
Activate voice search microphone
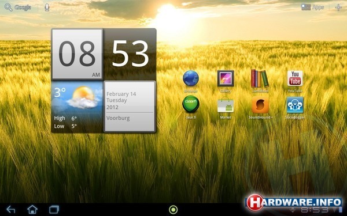tap(47, 7)
